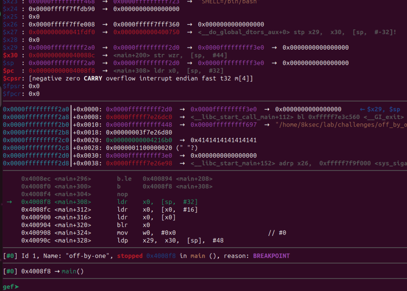This screenshot has height=291, width=407.
Task: Select stack address 0x0000fffffffff2d8
Action: (36, 164)
